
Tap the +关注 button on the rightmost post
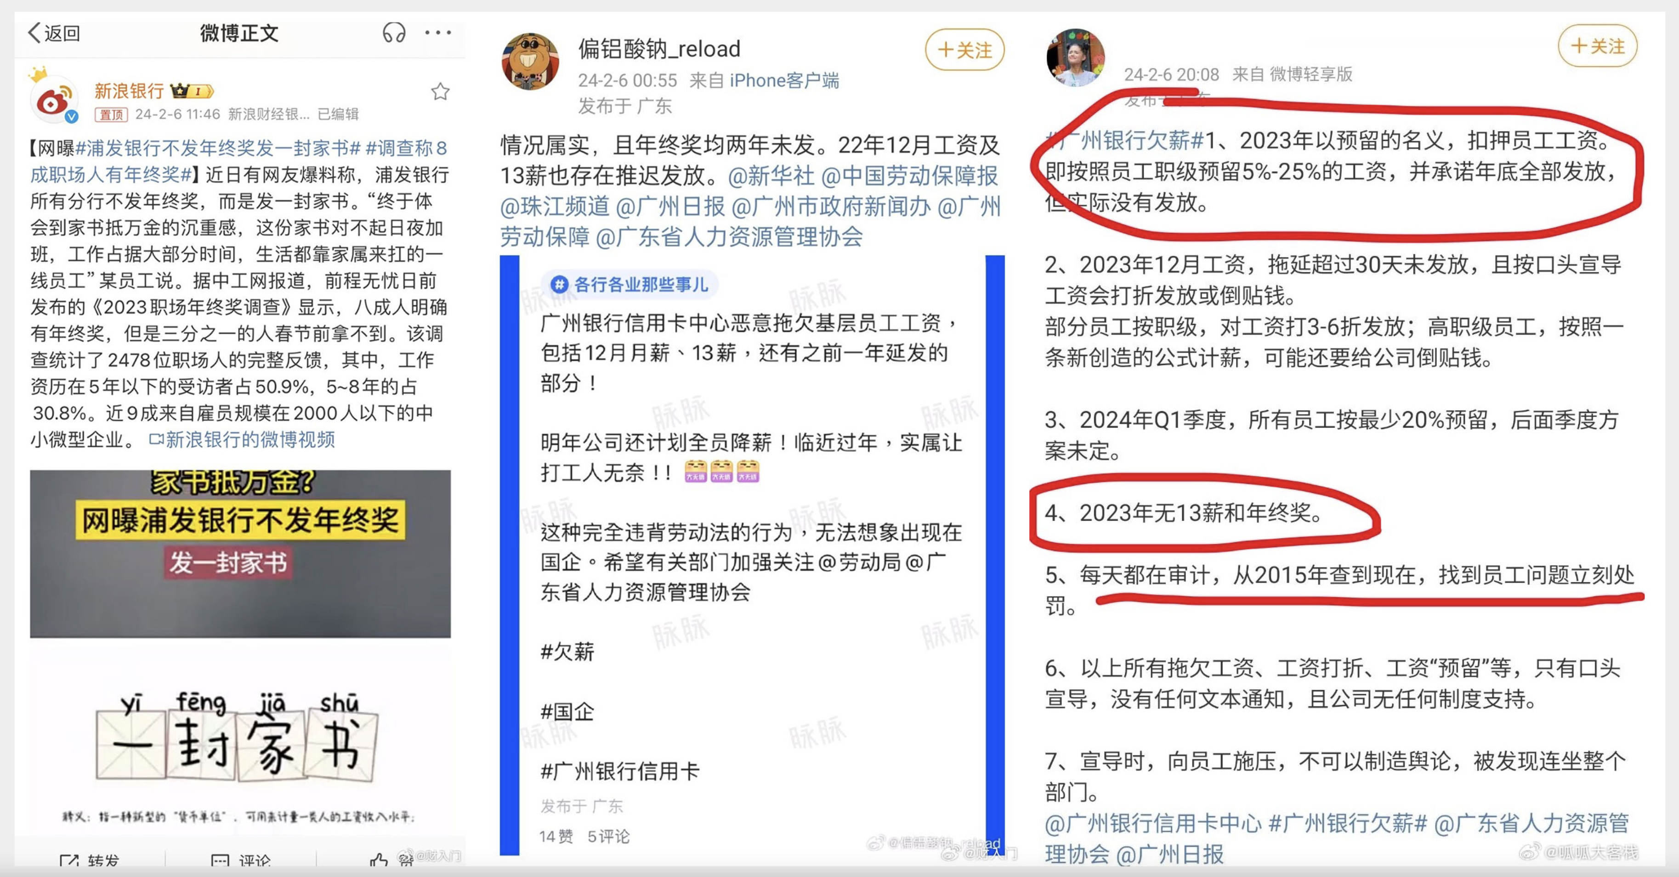(1598, 46)
